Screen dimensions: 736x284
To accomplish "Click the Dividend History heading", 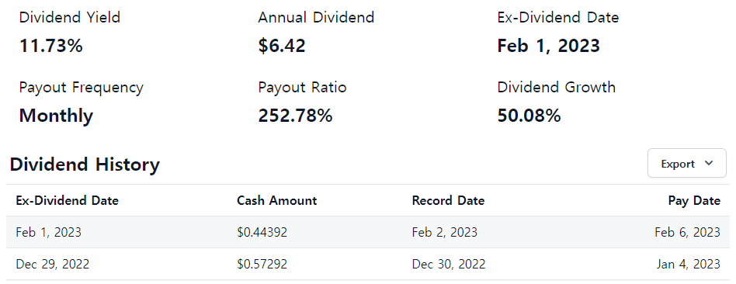I will (x=85, y=165).
